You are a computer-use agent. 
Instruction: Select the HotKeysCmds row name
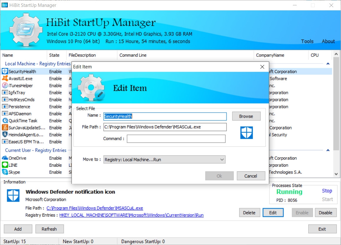click(x=22, y=100)
